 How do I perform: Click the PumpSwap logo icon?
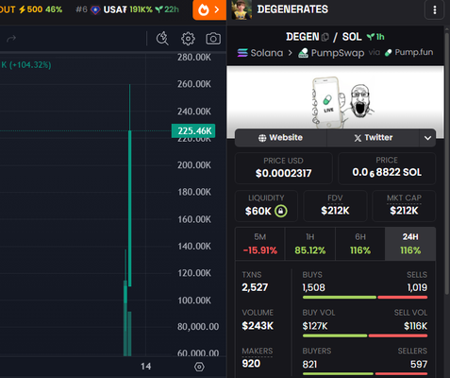click(303, 53)
